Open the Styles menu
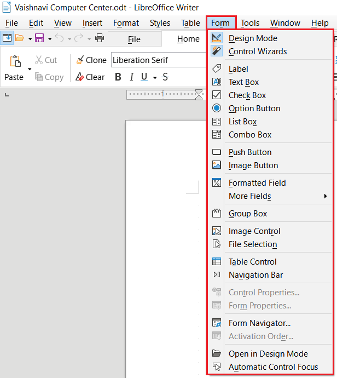This screenshot has width=337, height=378. [160, 23]
